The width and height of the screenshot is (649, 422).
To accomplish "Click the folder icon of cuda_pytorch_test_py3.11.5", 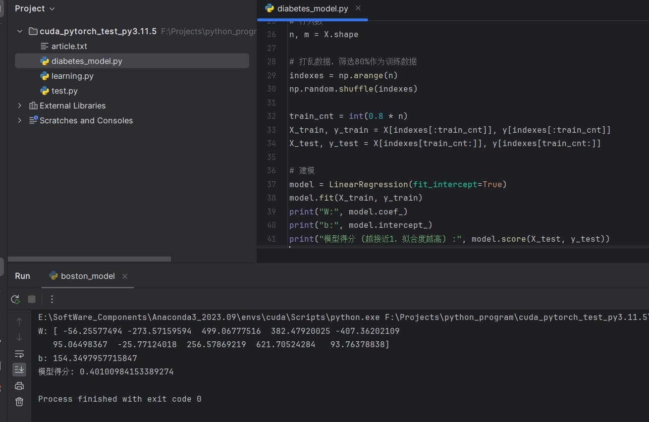I will (33, 31).
